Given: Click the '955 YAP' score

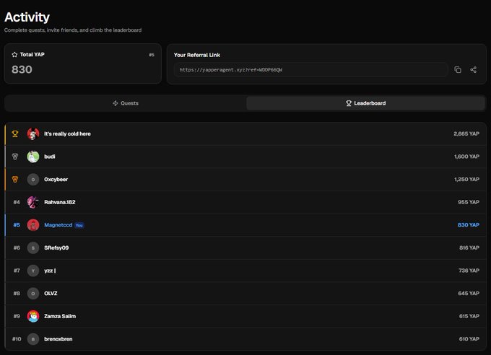Looking at the screenshot, I should tap(469, 202).
